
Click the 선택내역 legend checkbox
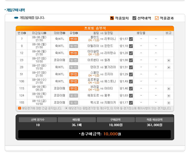pyautogui.click(x=134, y=18)
